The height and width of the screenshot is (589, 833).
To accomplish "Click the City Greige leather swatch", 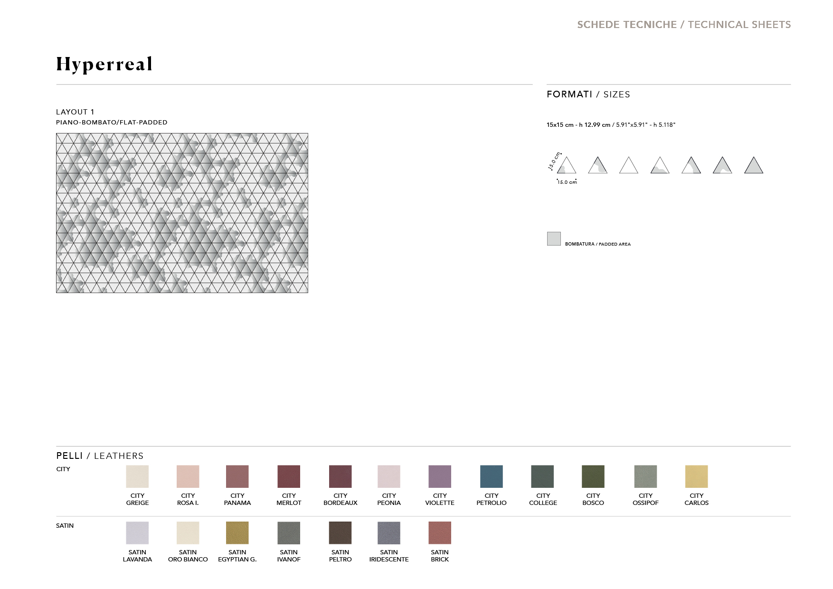I will tap(137, 476).
